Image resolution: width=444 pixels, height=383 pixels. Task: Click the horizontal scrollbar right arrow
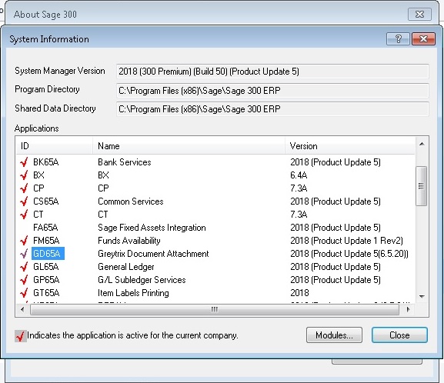(408, 309)
